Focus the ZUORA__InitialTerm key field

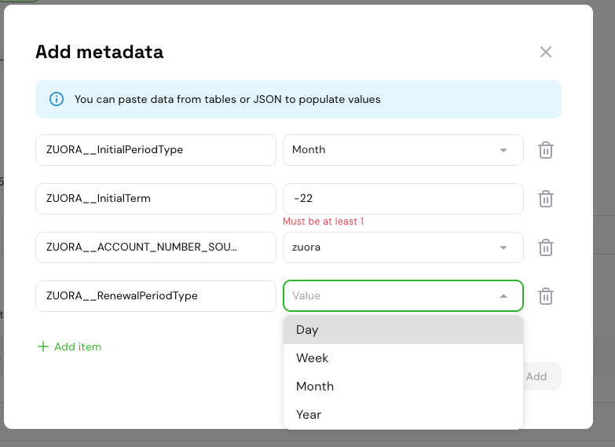coord(156,199)
